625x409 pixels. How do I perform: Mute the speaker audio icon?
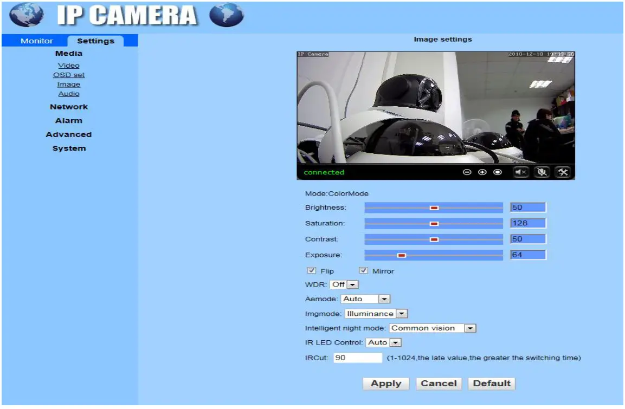pyautogui.click(x=520, y=172)
